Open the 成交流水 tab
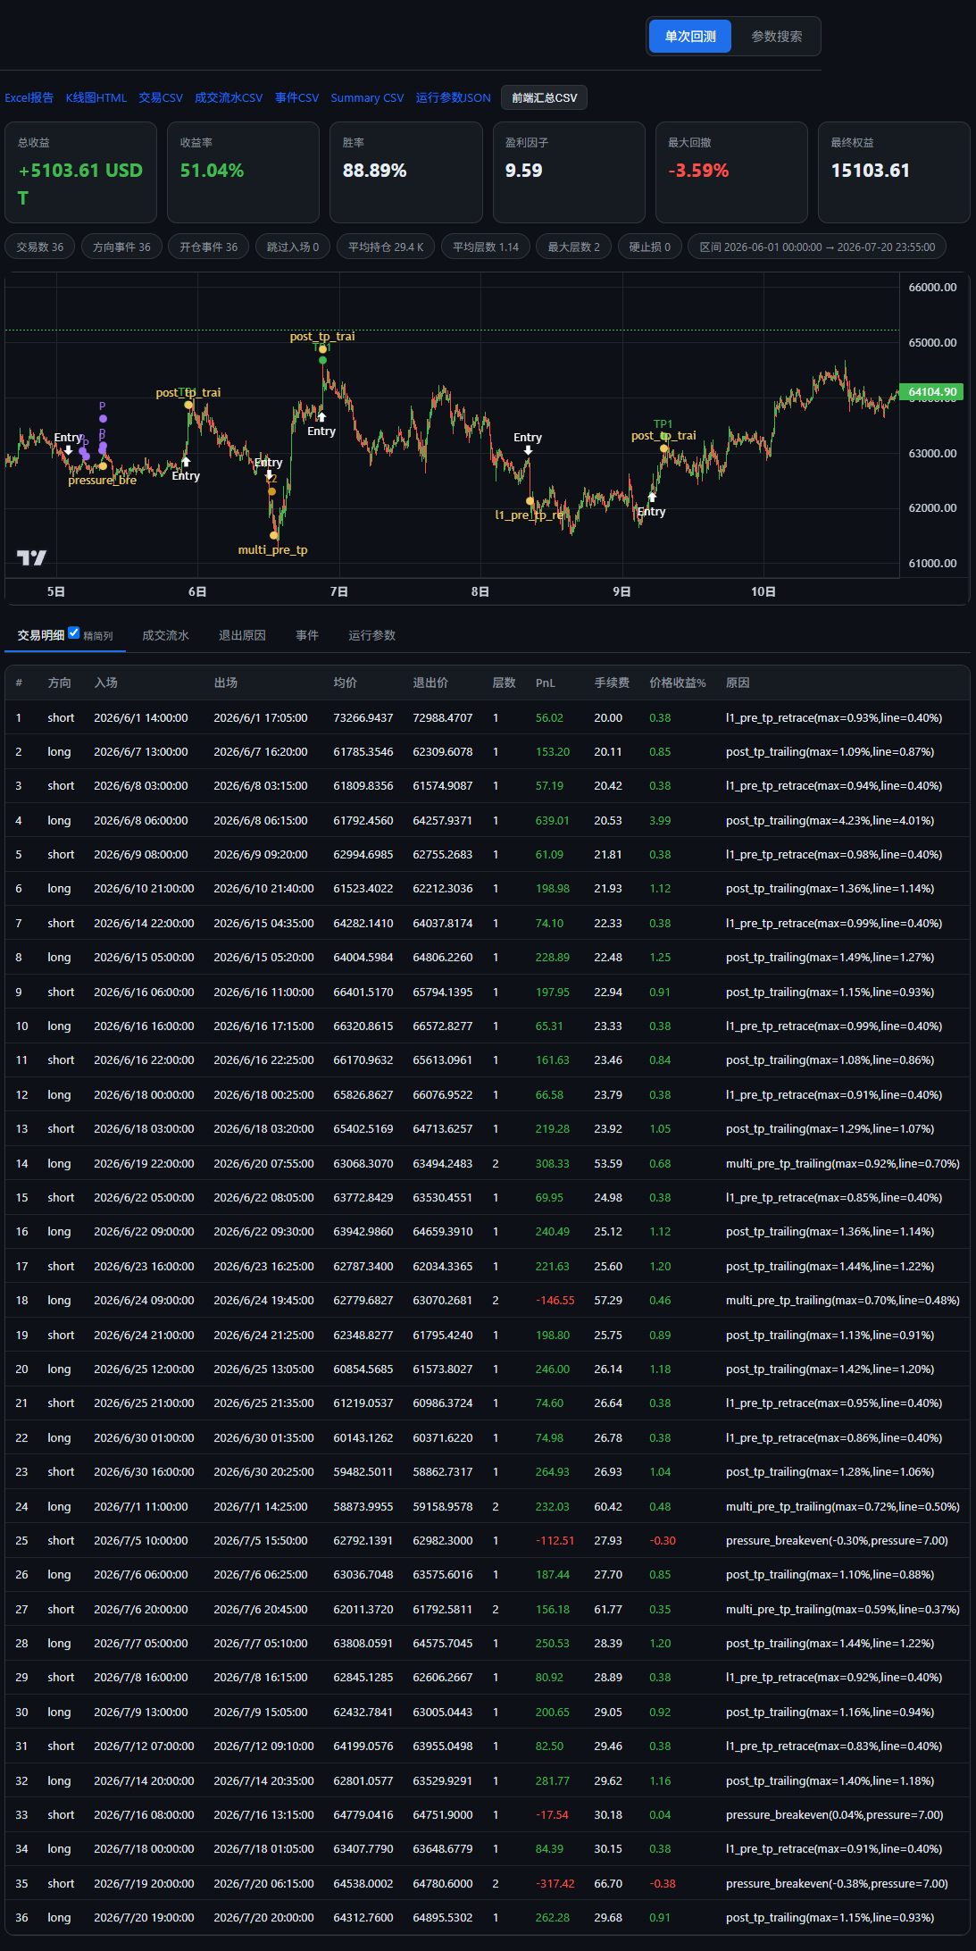The height and width of the screenshot is (1951, 976). click(165, 635)
